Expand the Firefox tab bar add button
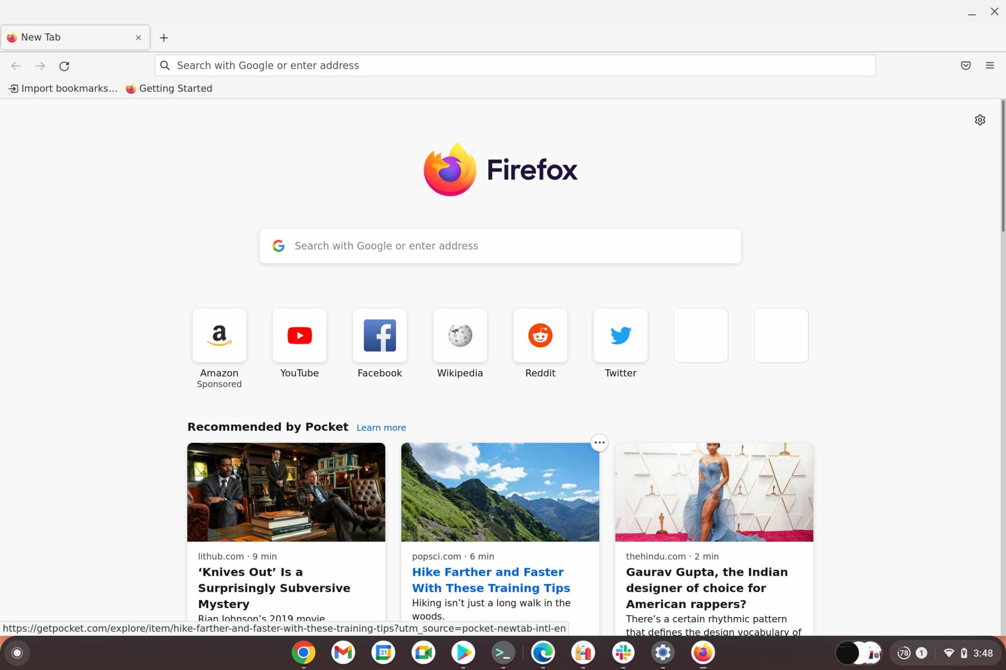This screenshot has width=1006, height=670. click(164, 37)
